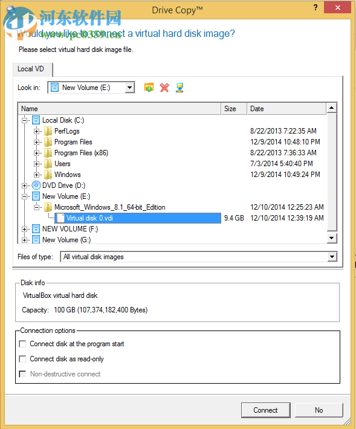Select the PerfLogs folder name

coord(66,131)
